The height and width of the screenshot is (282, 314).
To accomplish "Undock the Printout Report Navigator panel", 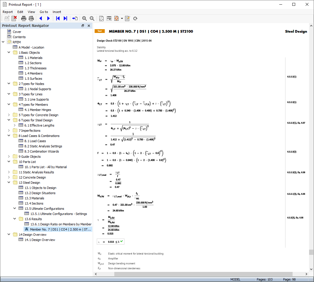I will 83,25.
